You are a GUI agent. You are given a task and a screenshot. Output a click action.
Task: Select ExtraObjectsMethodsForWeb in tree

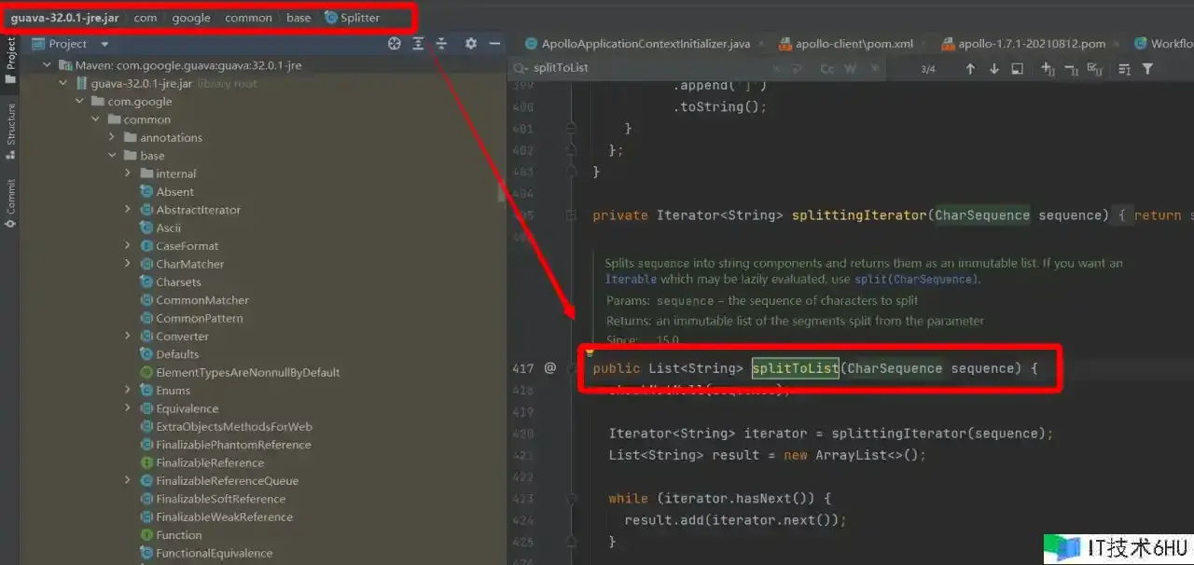click(x=234, y=426)
